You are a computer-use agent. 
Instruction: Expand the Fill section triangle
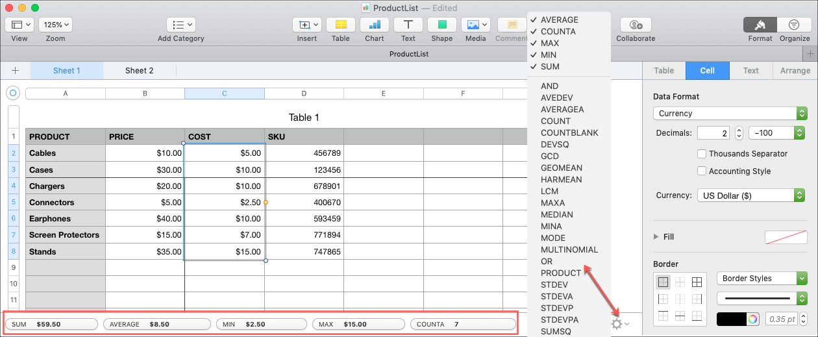tap(656, 237)
